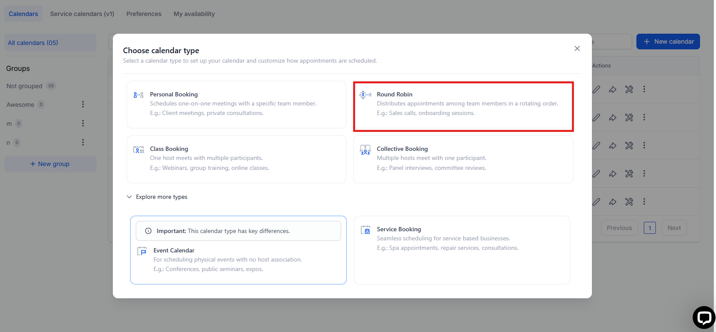716x332 pixels.
Task: Click the Personal Booking icon
Action: pyautogui.click(x=138, y=95)
